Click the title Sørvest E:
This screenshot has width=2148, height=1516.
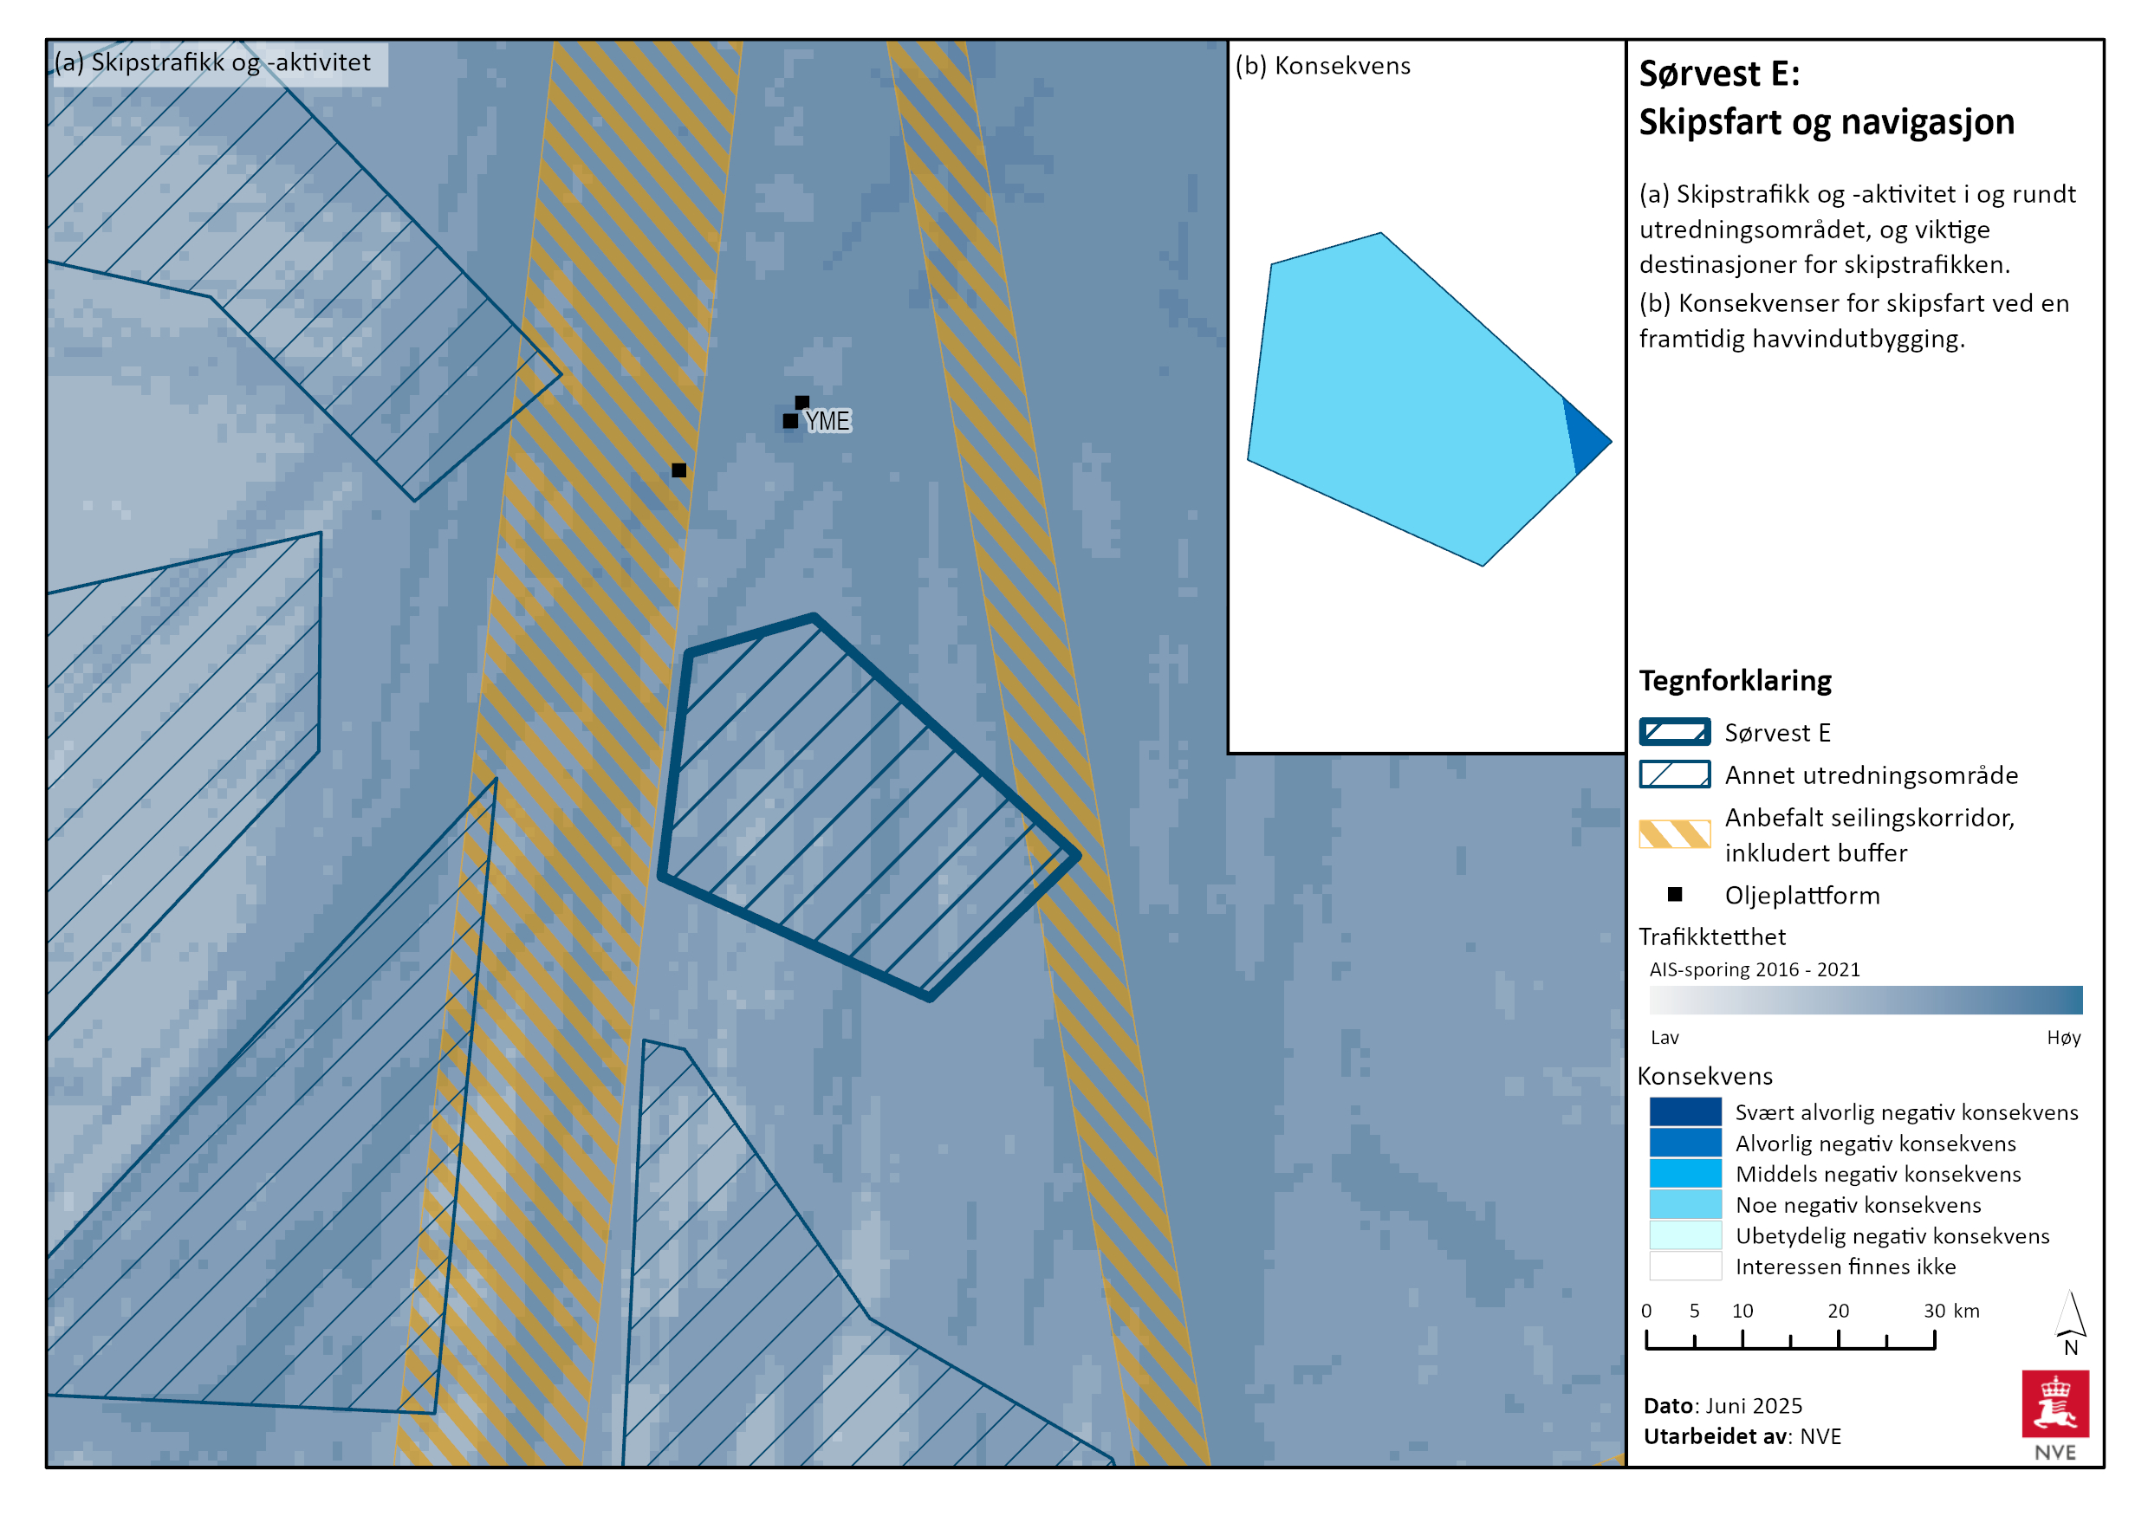click(1718, 74)
